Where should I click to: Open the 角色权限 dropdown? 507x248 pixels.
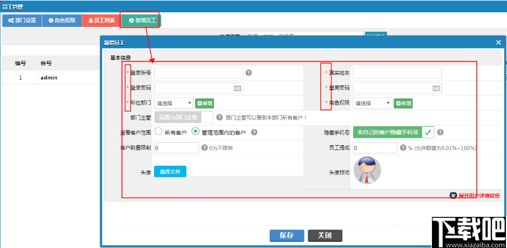click(372, 103)
